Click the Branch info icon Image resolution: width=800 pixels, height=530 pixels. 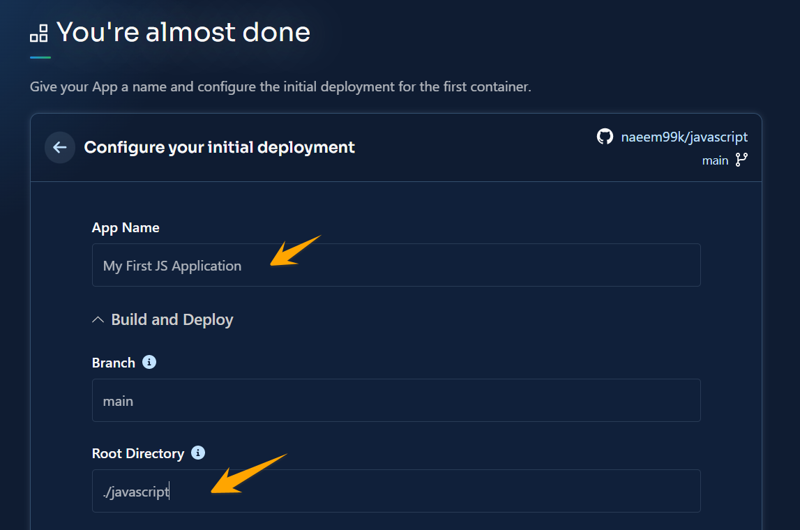point(149,362)
